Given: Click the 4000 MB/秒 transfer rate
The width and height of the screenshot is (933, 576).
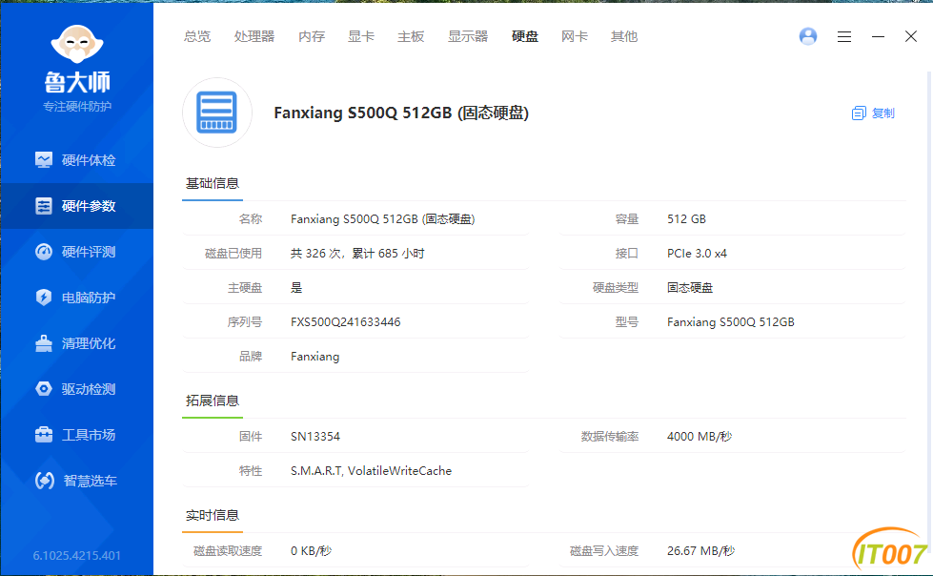Looking at the screenshot, I should pos(700,437).
